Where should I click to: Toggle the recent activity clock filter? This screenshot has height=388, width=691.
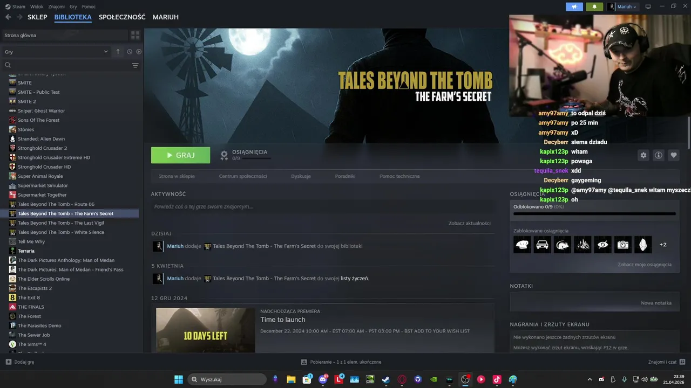(130, 52)
